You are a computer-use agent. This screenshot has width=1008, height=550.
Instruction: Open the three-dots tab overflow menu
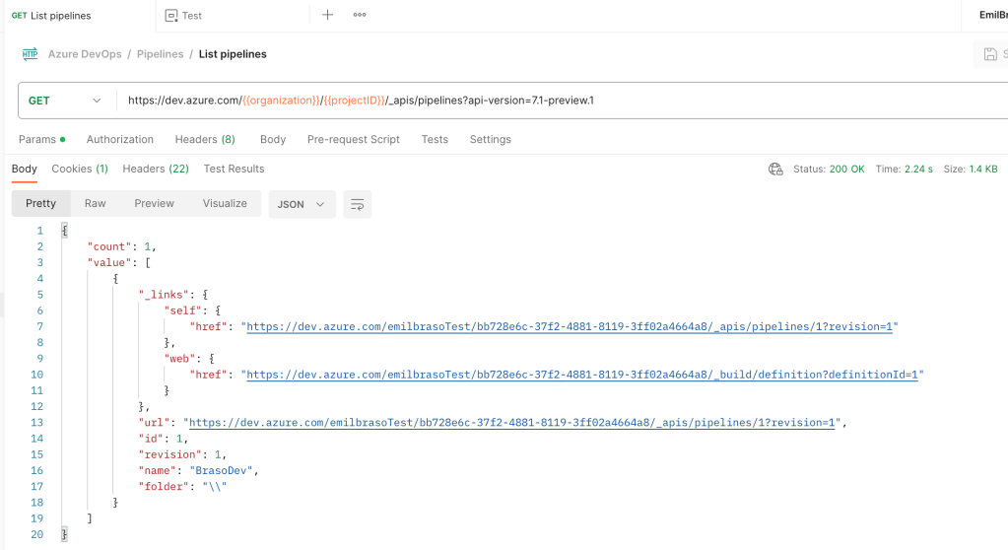[360, 15]
